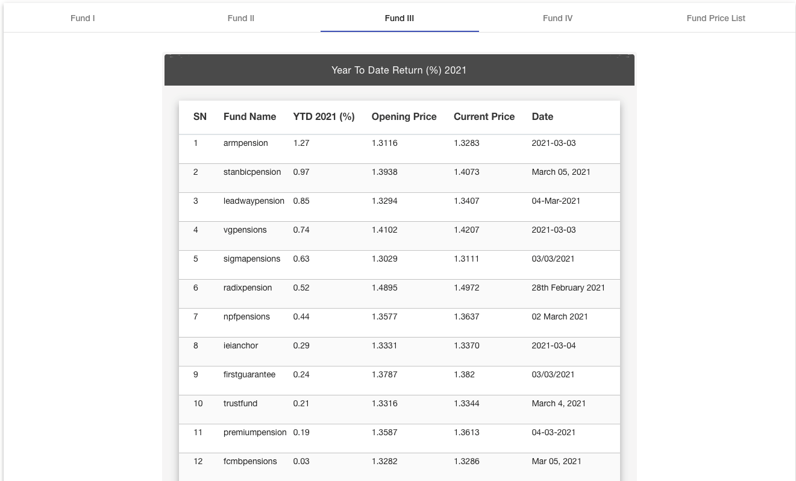Click the vgpensions row entry

[245, 230]
